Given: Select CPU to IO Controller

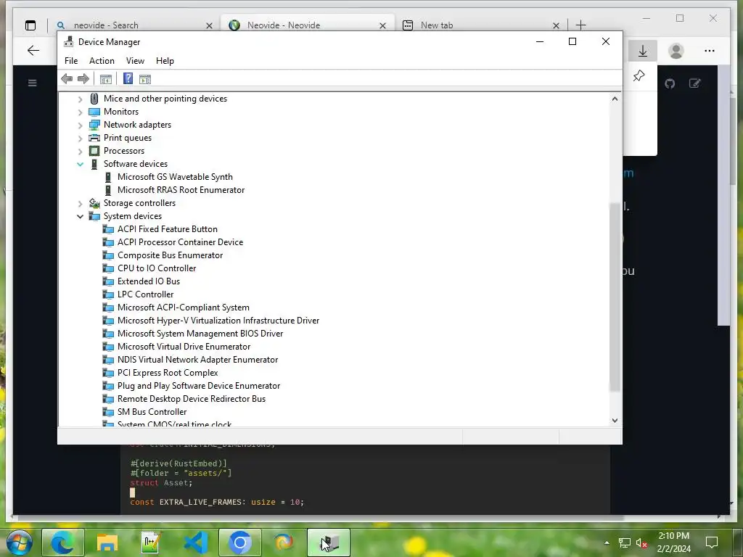Looking at the screenshot, I should [157, 268].
